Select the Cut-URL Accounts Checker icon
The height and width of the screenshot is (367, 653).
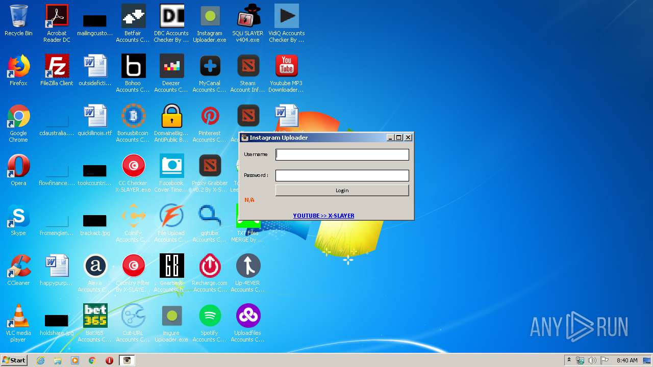133,323
